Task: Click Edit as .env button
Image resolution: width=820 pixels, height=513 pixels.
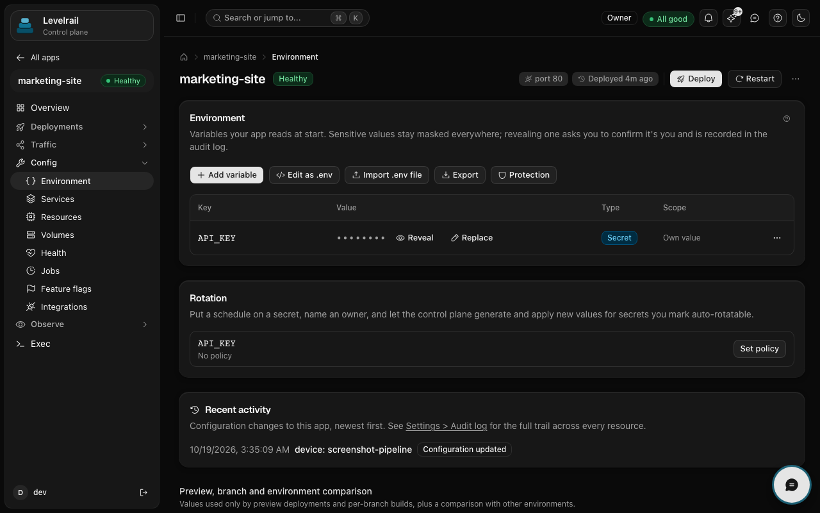Action: (x=304, y=175)
